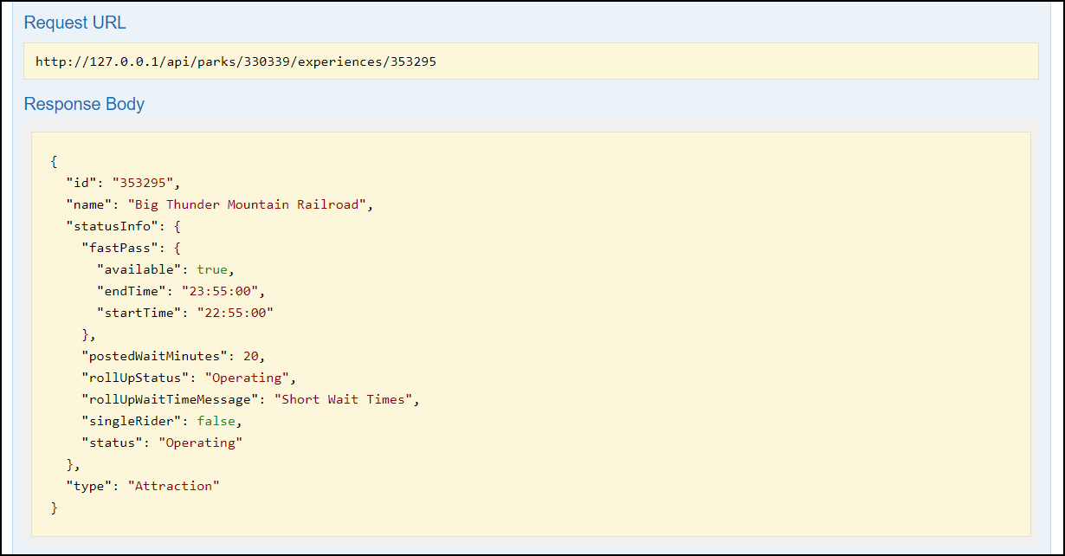The width and height of the screenshot is (1065, 556).
Task: Click the "rollUpStatus": "Operating" line
Action: pyautogui.click(x=189, y=378)
